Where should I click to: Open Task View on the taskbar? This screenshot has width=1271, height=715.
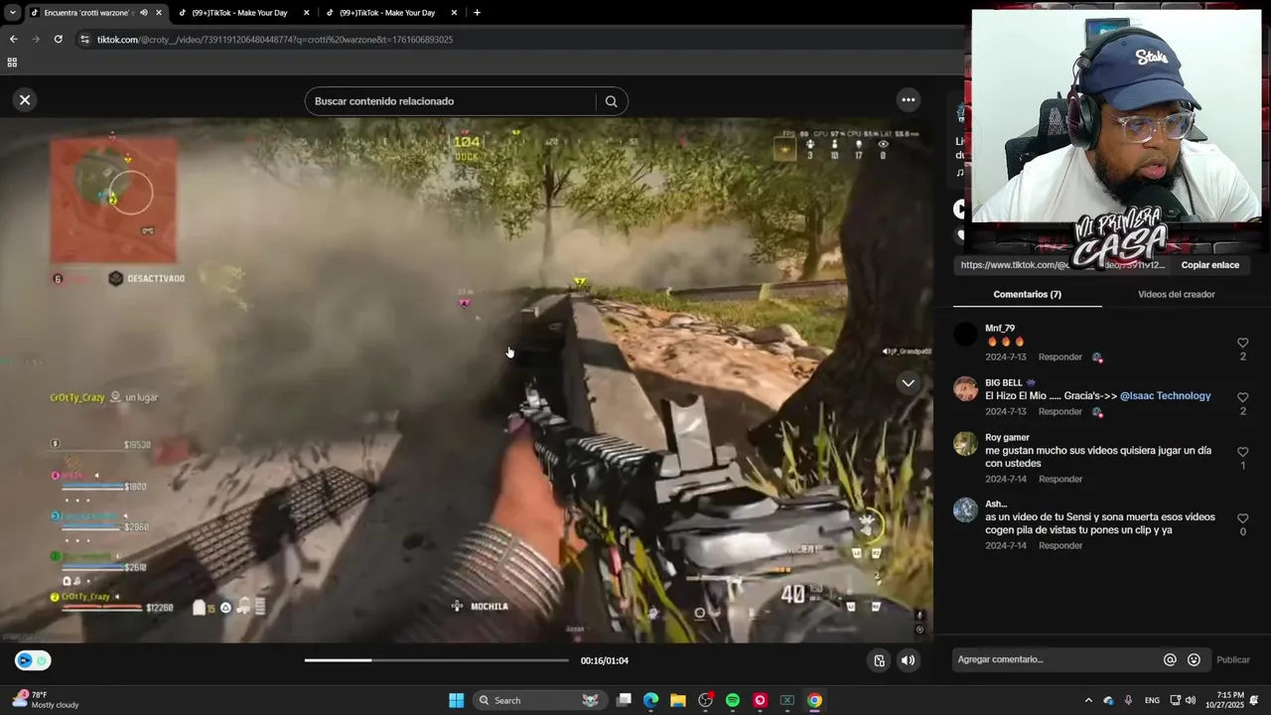click(624, 700)
